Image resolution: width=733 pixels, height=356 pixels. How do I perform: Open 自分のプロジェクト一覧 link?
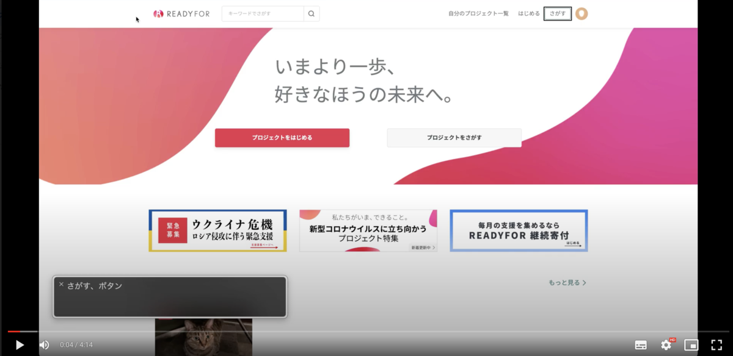(478, 13)
